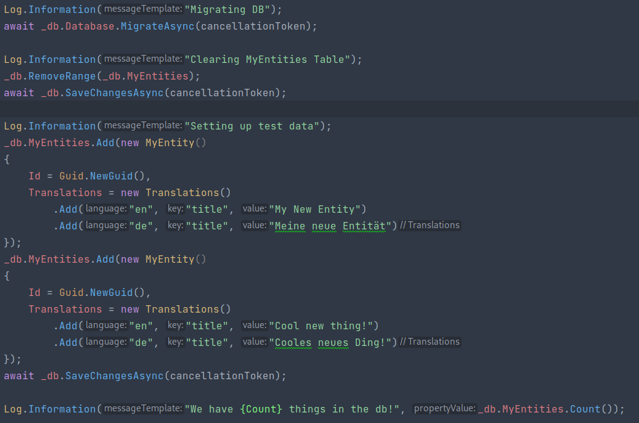Place the cursor on the highlighted empty line

pyautogui.click(x=308, y=109)
